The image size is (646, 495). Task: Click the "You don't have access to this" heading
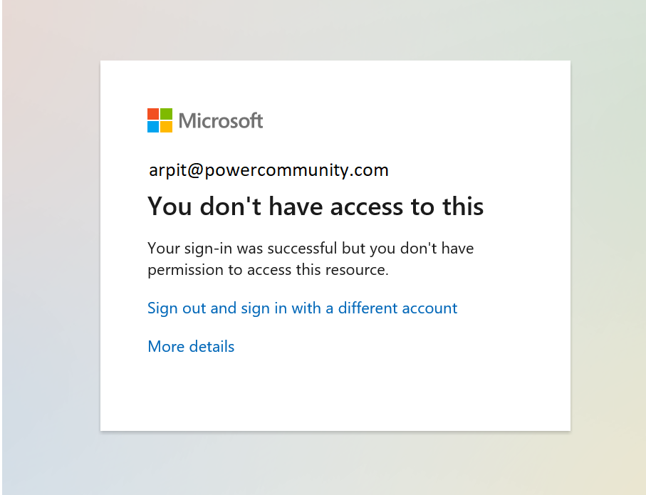pyautogui.click(x=316, y=207)
